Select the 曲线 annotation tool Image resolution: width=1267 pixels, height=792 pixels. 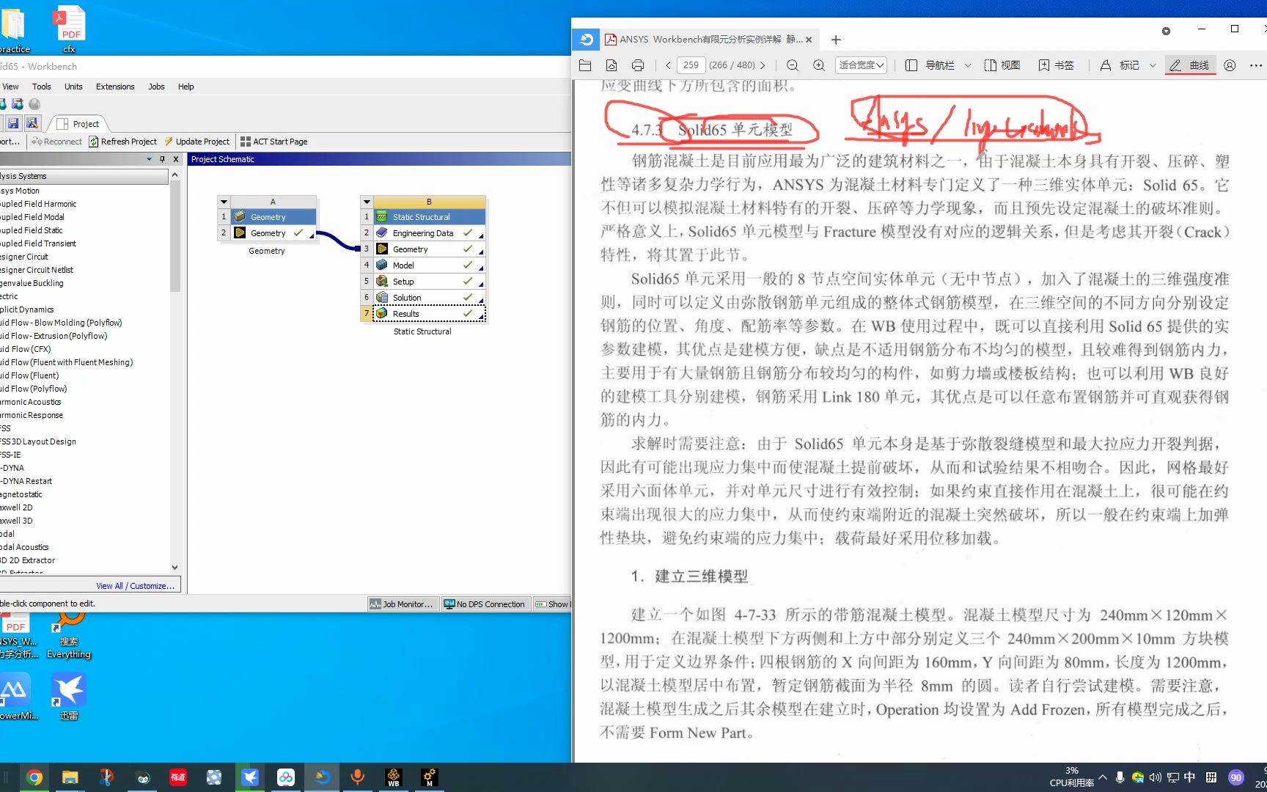pos(1190,65)
